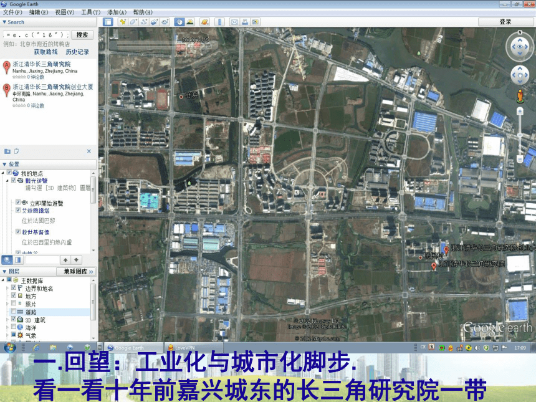
Task: Click the Street View pegman icon
Action: [x=520, y=96]
